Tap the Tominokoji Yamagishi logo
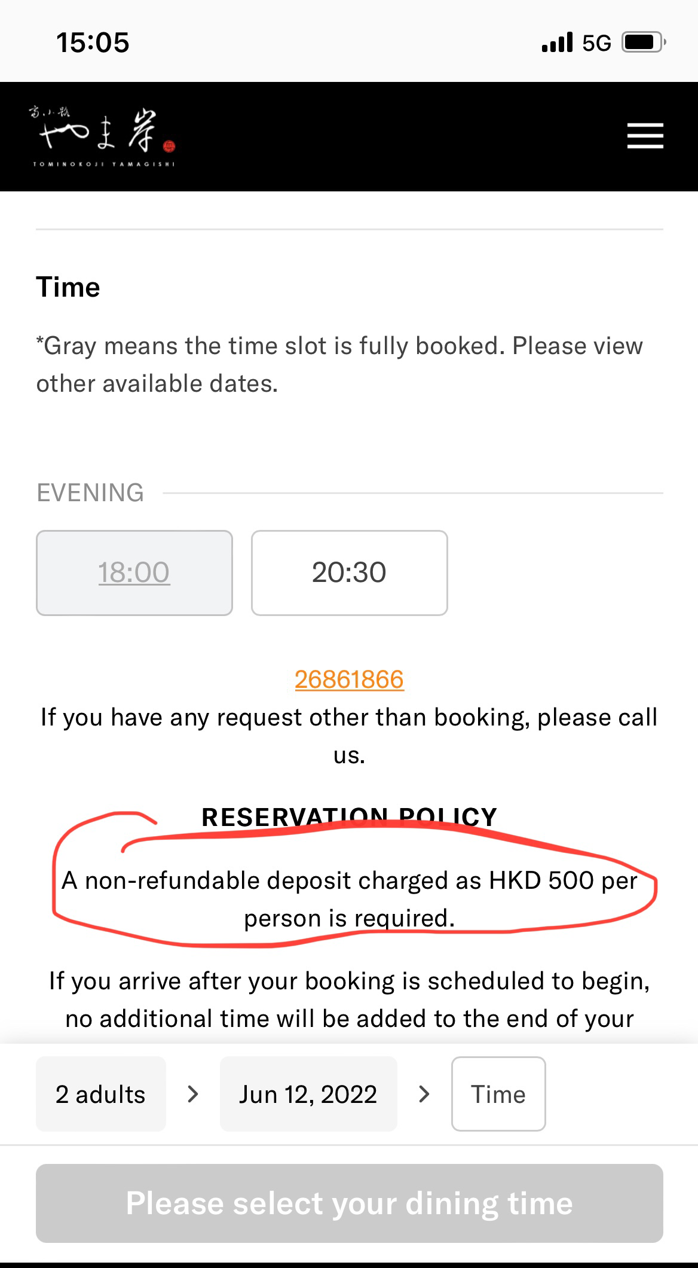Screen dimensions: 698x1268 tap(104, 136)
